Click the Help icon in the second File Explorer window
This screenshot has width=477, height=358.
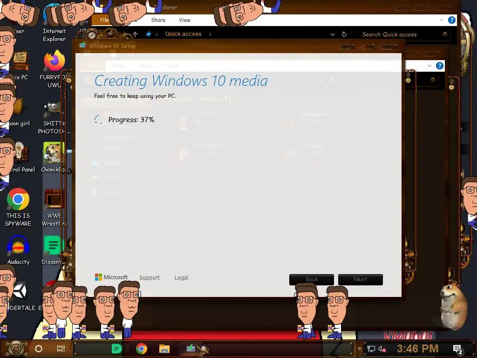(440, 66)
